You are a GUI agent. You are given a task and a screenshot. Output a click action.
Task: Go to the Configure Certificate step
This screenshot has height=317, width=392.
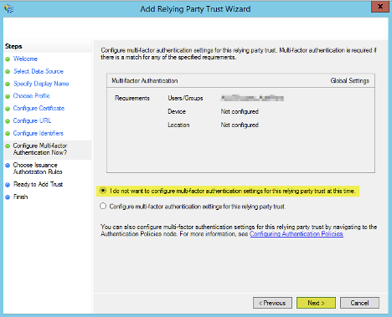tap(39, 108)
